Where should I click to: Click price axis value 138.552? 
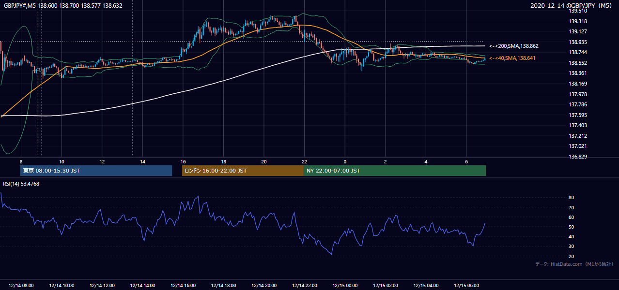click(577, 63)
